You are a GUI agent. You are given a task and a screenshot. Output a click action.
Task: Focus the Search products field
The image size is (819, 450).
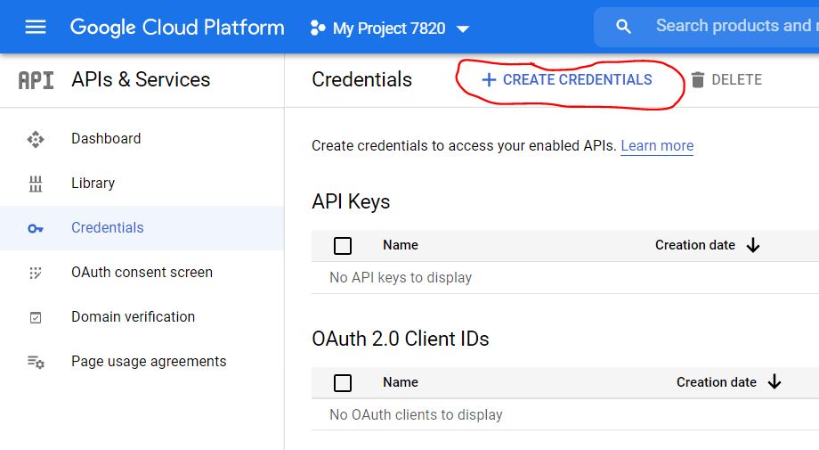click(x=732, y=27)
